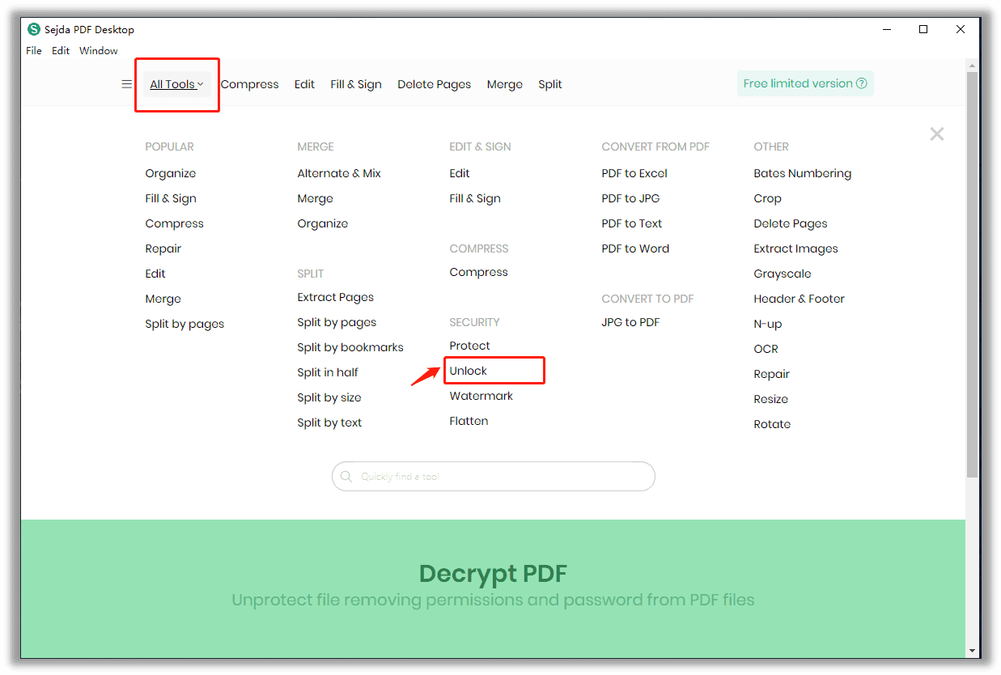Viewport: 1001px width, 675px height.
Task: Go to the PDF to Excel converter
Action: pyautogui.click(x=635, y=173)
